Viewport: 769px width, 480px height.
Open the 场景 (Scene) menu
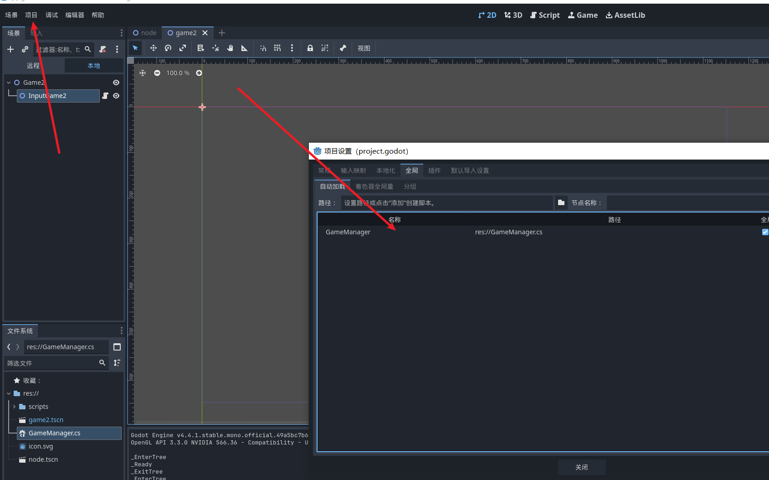[x=11, y=15]
